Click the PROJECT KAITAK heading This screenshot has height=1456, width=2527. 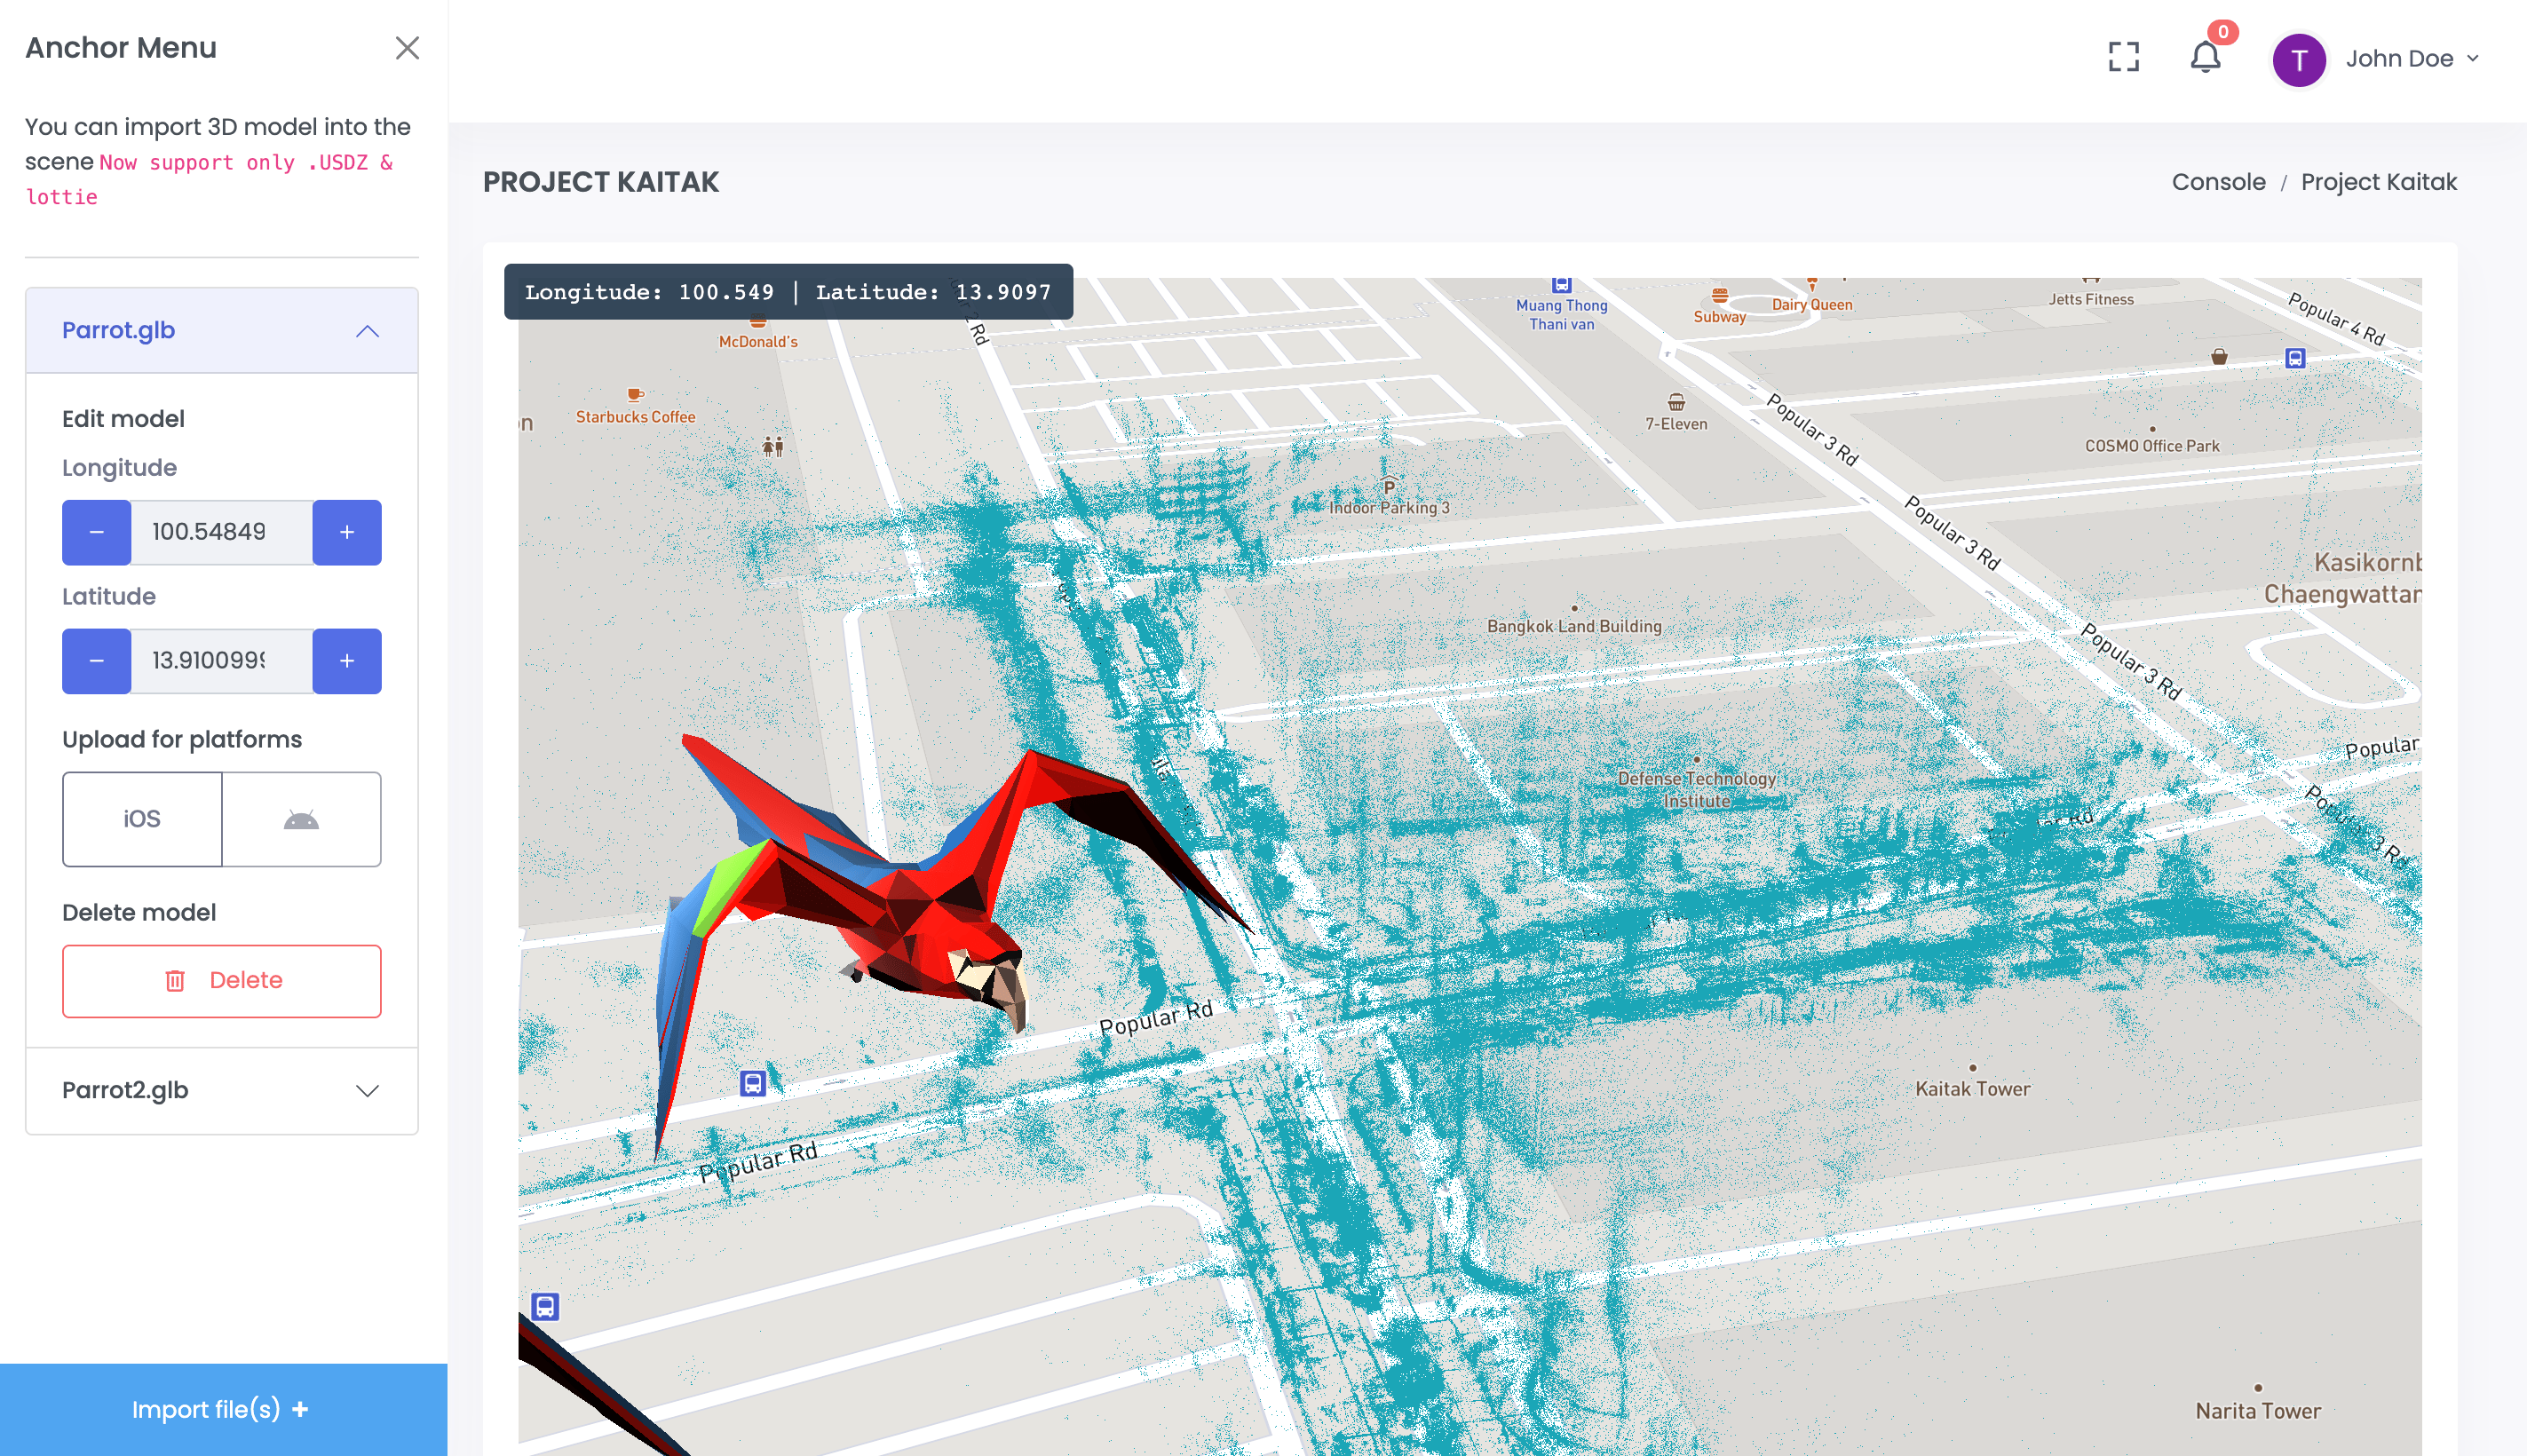coord(601,182)
